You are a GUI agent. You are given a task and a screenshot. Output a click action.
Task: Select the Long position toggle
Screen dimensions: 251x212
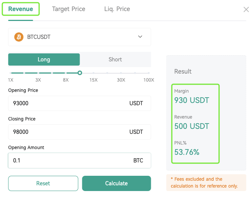click(44, 59)
